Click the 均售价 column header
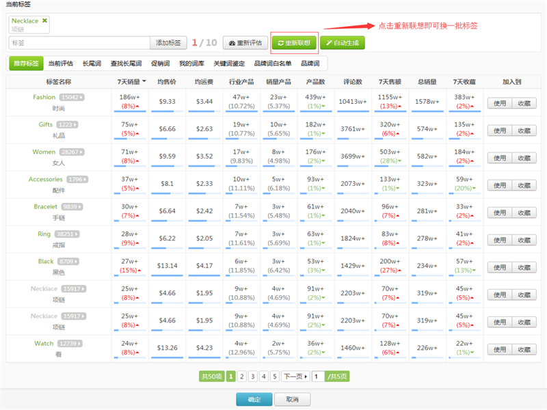 coord(167,82)
